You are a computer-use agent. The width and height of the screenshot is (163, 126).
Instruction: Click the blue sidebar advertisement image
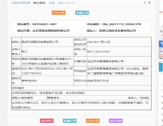[161, 56]
